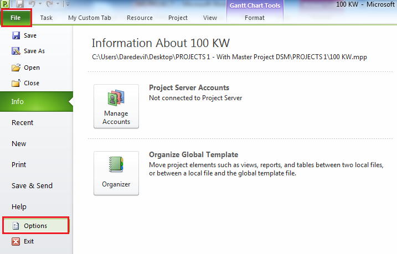Open the Project ribbon tab

click(178, 18)
